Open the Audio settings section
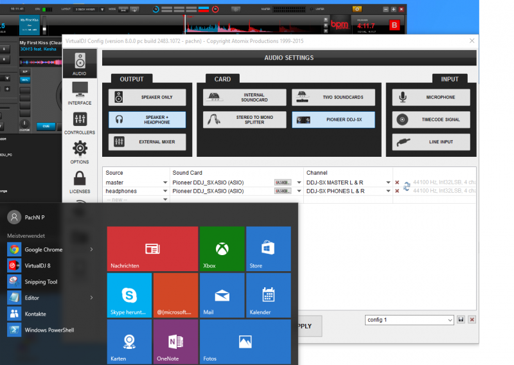514x365 pixels. 80,64
